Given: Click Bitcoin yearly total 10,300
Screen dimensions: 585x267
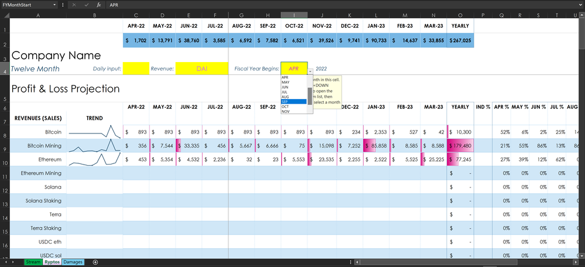Looking at the screenshot, I should coord(460,132).
